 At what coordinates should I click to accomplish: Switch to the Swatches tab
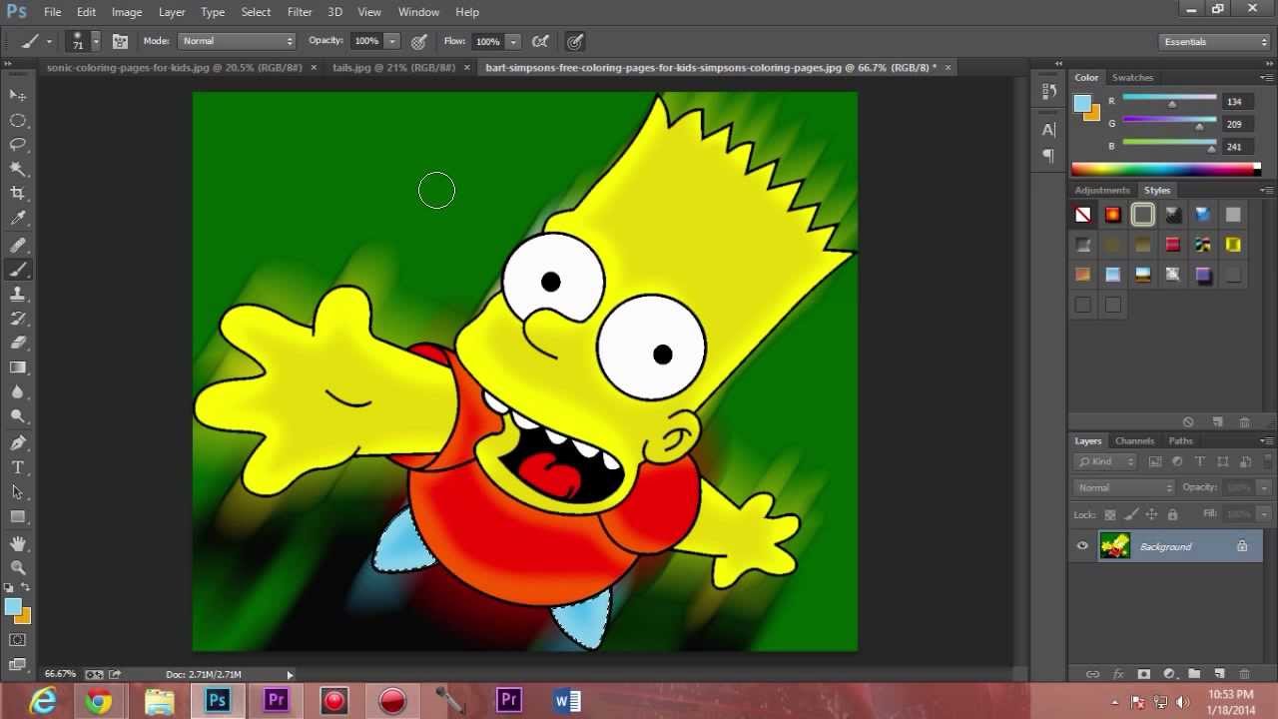click(x=1132, y=77)
